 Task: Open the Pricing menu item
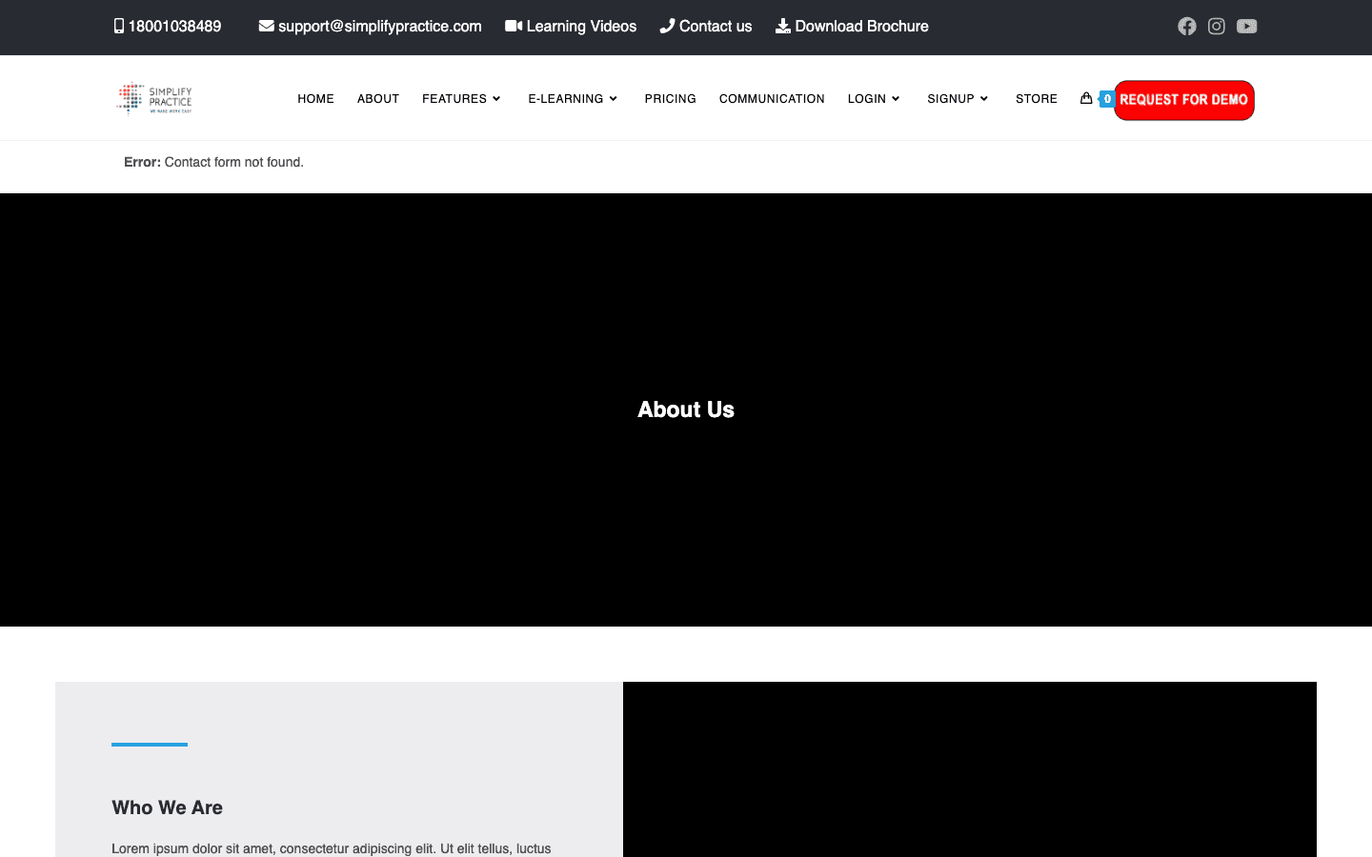click(x=670, y=99)
